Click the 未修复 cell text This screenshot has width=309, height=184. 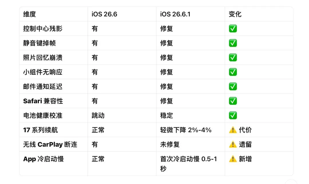(x=170, y=145)
